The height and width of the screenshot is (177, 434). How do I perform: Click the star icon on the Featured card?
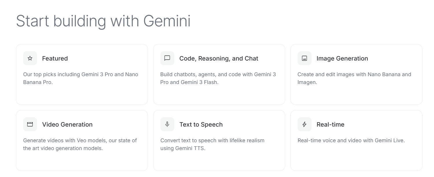[30, 58]
